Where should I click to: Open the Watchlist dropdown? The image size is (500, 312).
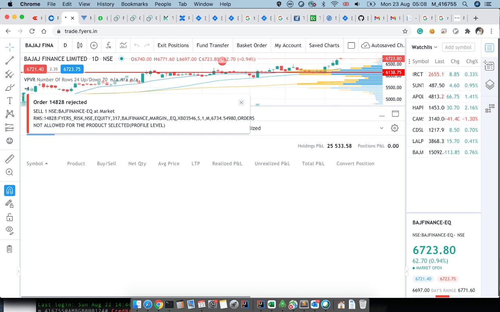click(x=424, y=47)
